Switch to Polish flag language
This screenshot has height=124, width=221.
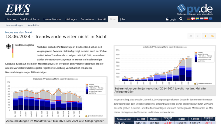coord(206,19)
